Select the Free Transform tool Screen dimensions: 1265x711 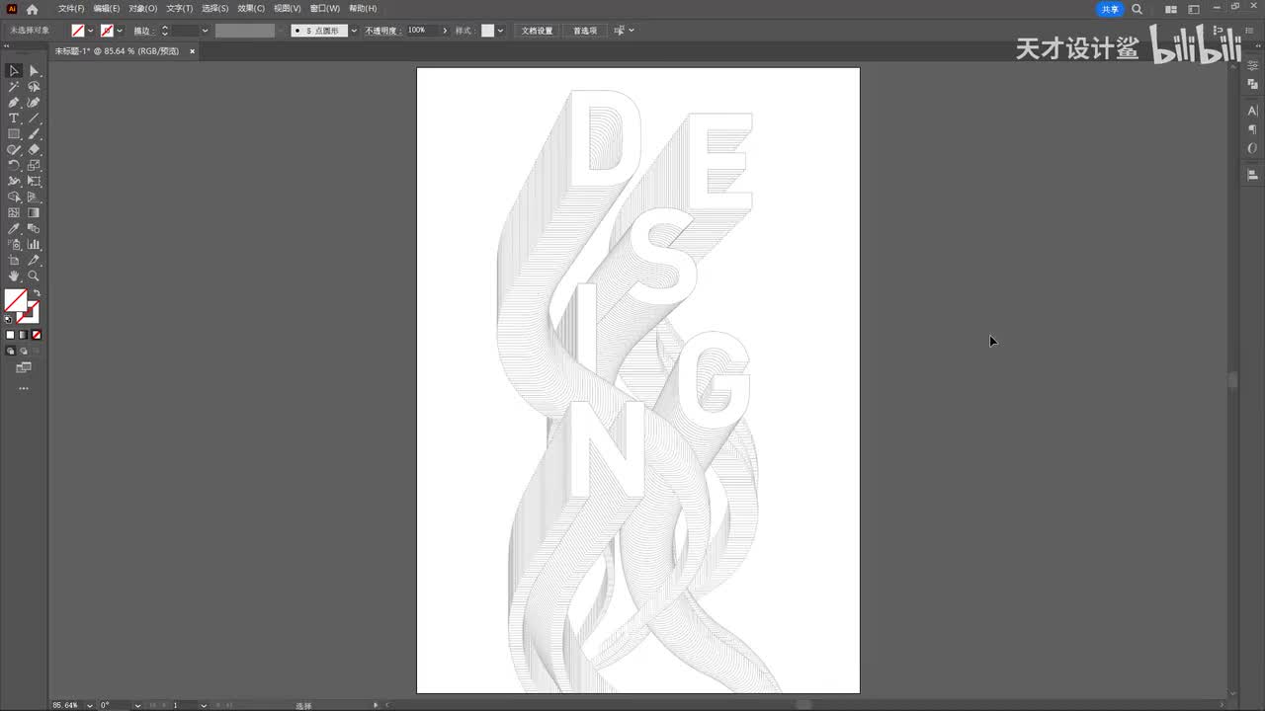(34, 182)
